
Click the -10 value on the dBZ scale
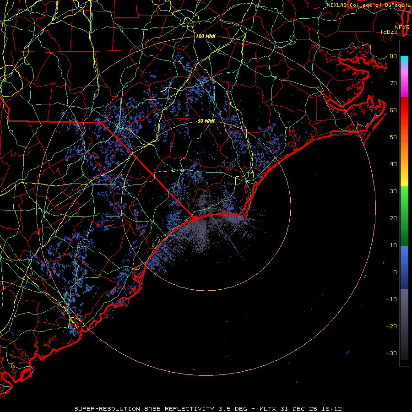[x=391, y=299]
